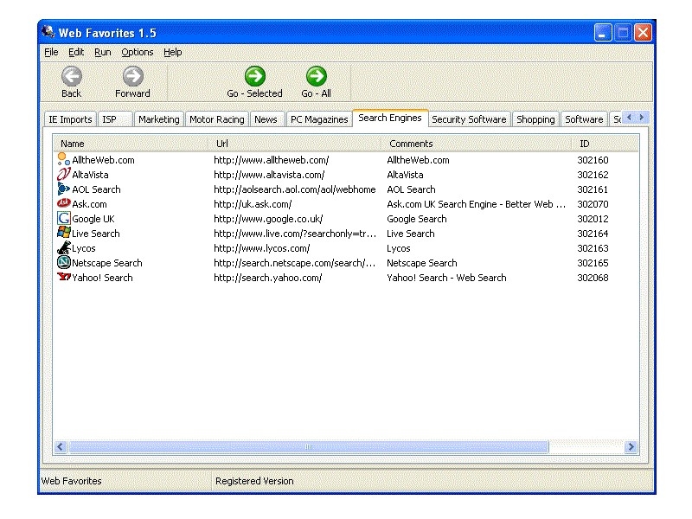Click the Back arrow icon
The image size is (692, 519).
click(x=72, y=76)
